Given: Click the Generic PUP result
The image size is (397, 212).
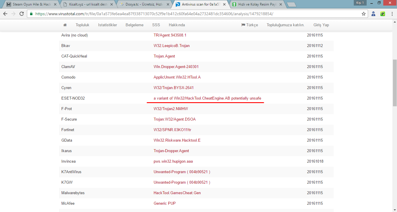Looking at the screenshot, I should coord(164,203).
